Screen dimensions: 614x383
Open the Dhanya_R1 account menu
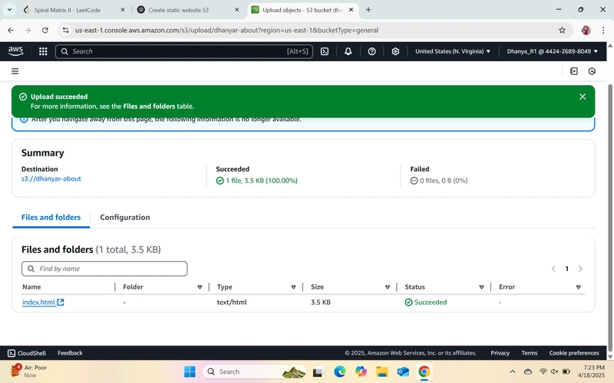pyautogui.click(x=553, y=51)
